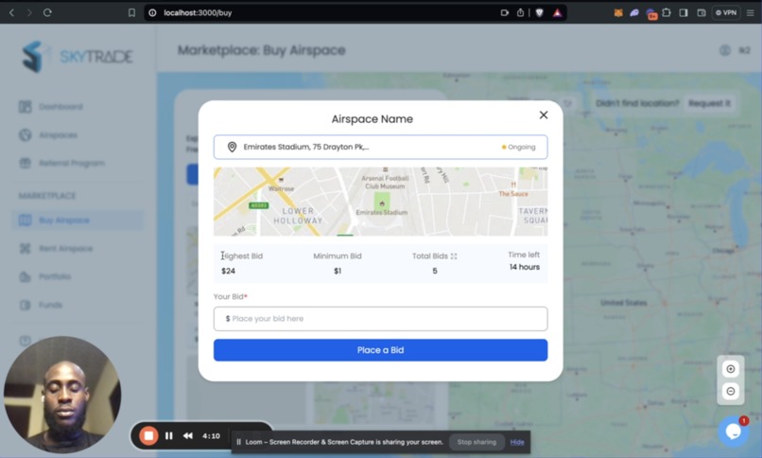Click the location pin icon in address field
Image resolution: width=762 pixels, height=458 pixels.
click(x=232, y=147)
